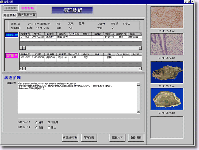The height and width of the screenshot is (150, 199).
Task: Select the blue 組織診断 label beside the table
Action: click(12, 35)
